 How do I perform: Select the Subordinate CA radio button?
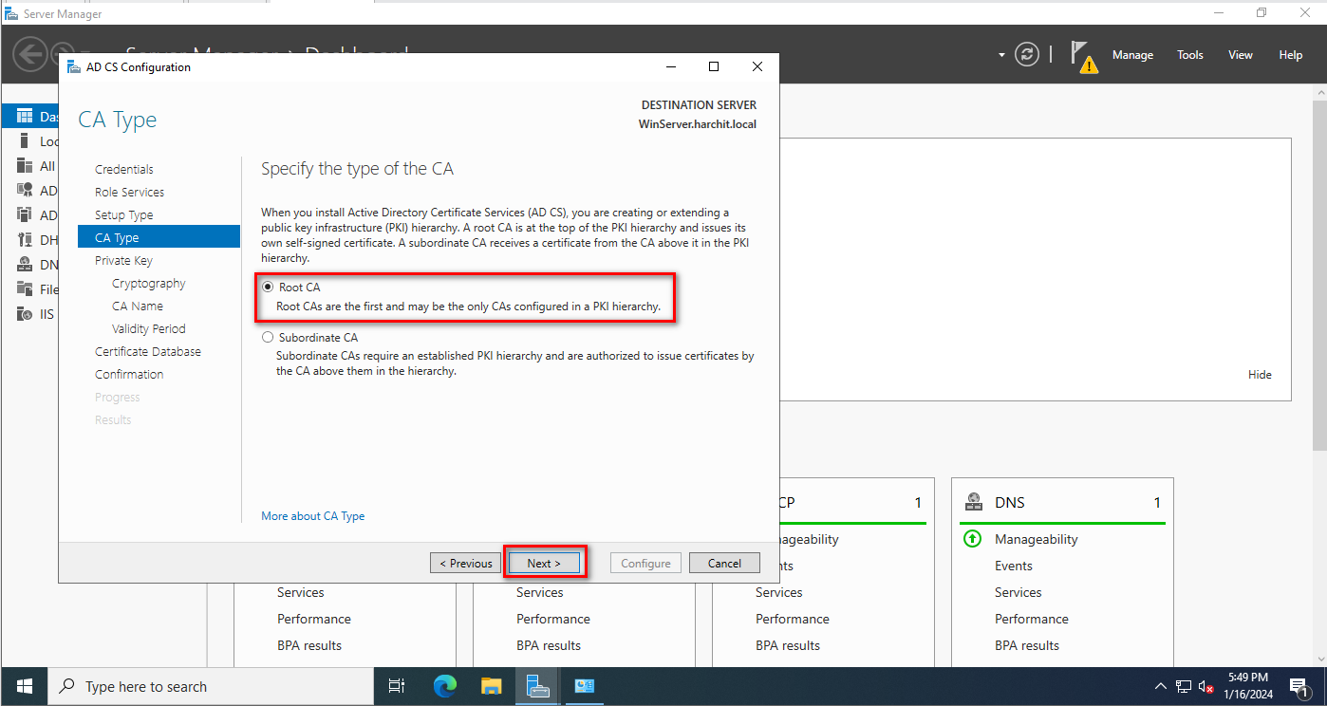point(268,337)
